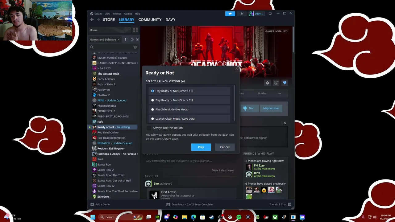Toggle the sort ascending arrow in library
The width and height of the screenshot is (395, 222).
(125, 39)
